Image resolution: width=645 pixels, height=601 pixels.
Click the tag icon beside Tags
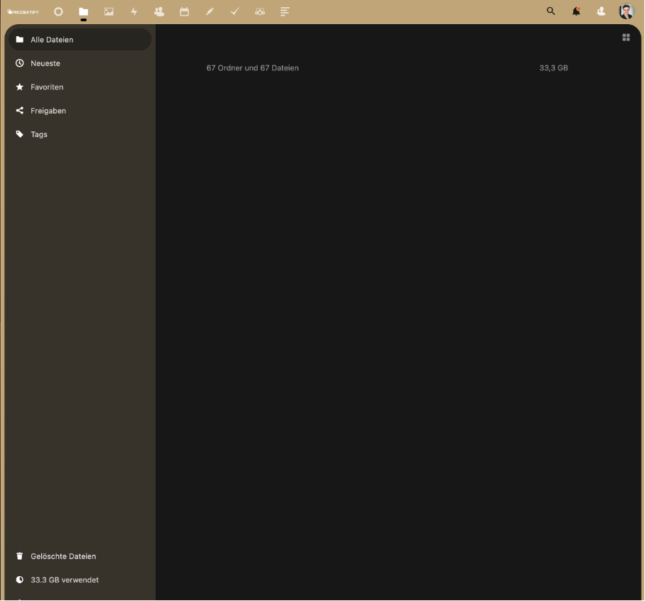click(x=19, y=134)
